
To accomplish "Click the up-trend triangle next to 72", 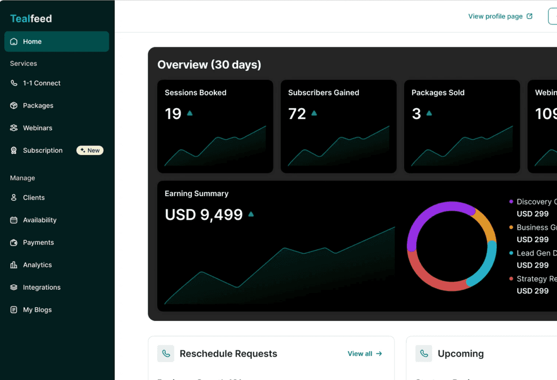I will [314, 113].
